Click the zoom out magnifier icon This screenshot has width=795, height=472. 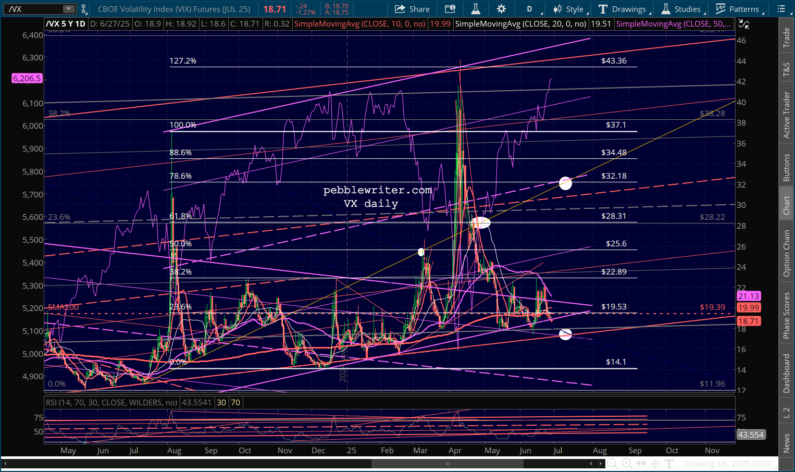[613, 463]
